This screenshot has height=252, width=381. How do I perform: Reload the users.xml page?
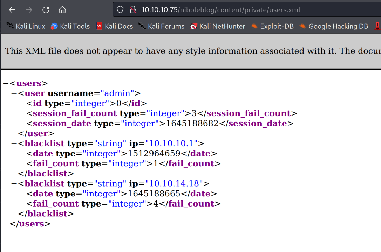[46, 10]
